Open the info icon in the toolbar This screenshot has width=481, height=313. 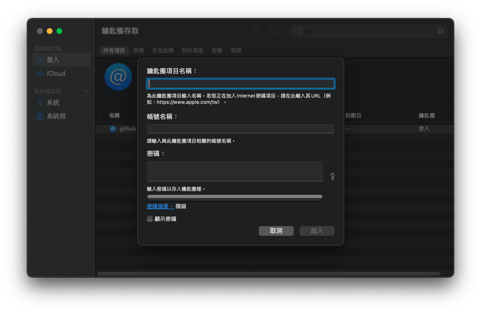[274, 31]
